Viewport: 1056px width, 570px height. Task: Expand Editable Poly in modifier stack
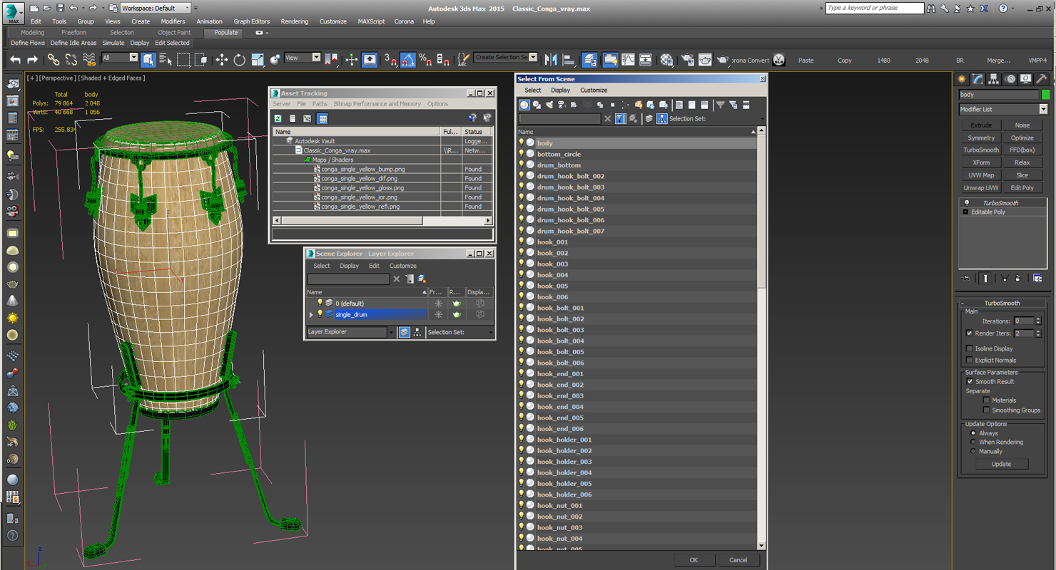(966, 212)
